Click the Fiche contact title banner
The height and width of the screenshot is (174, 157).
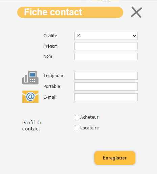(70, 12)
